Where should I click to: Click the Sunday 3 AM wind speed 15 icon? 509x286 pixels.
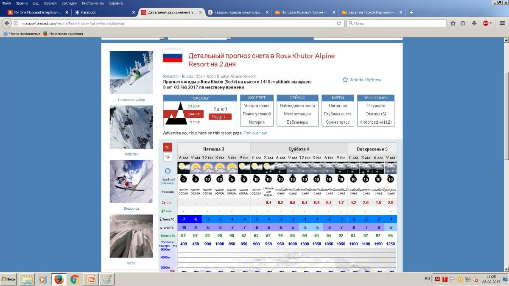coord(366,179)
